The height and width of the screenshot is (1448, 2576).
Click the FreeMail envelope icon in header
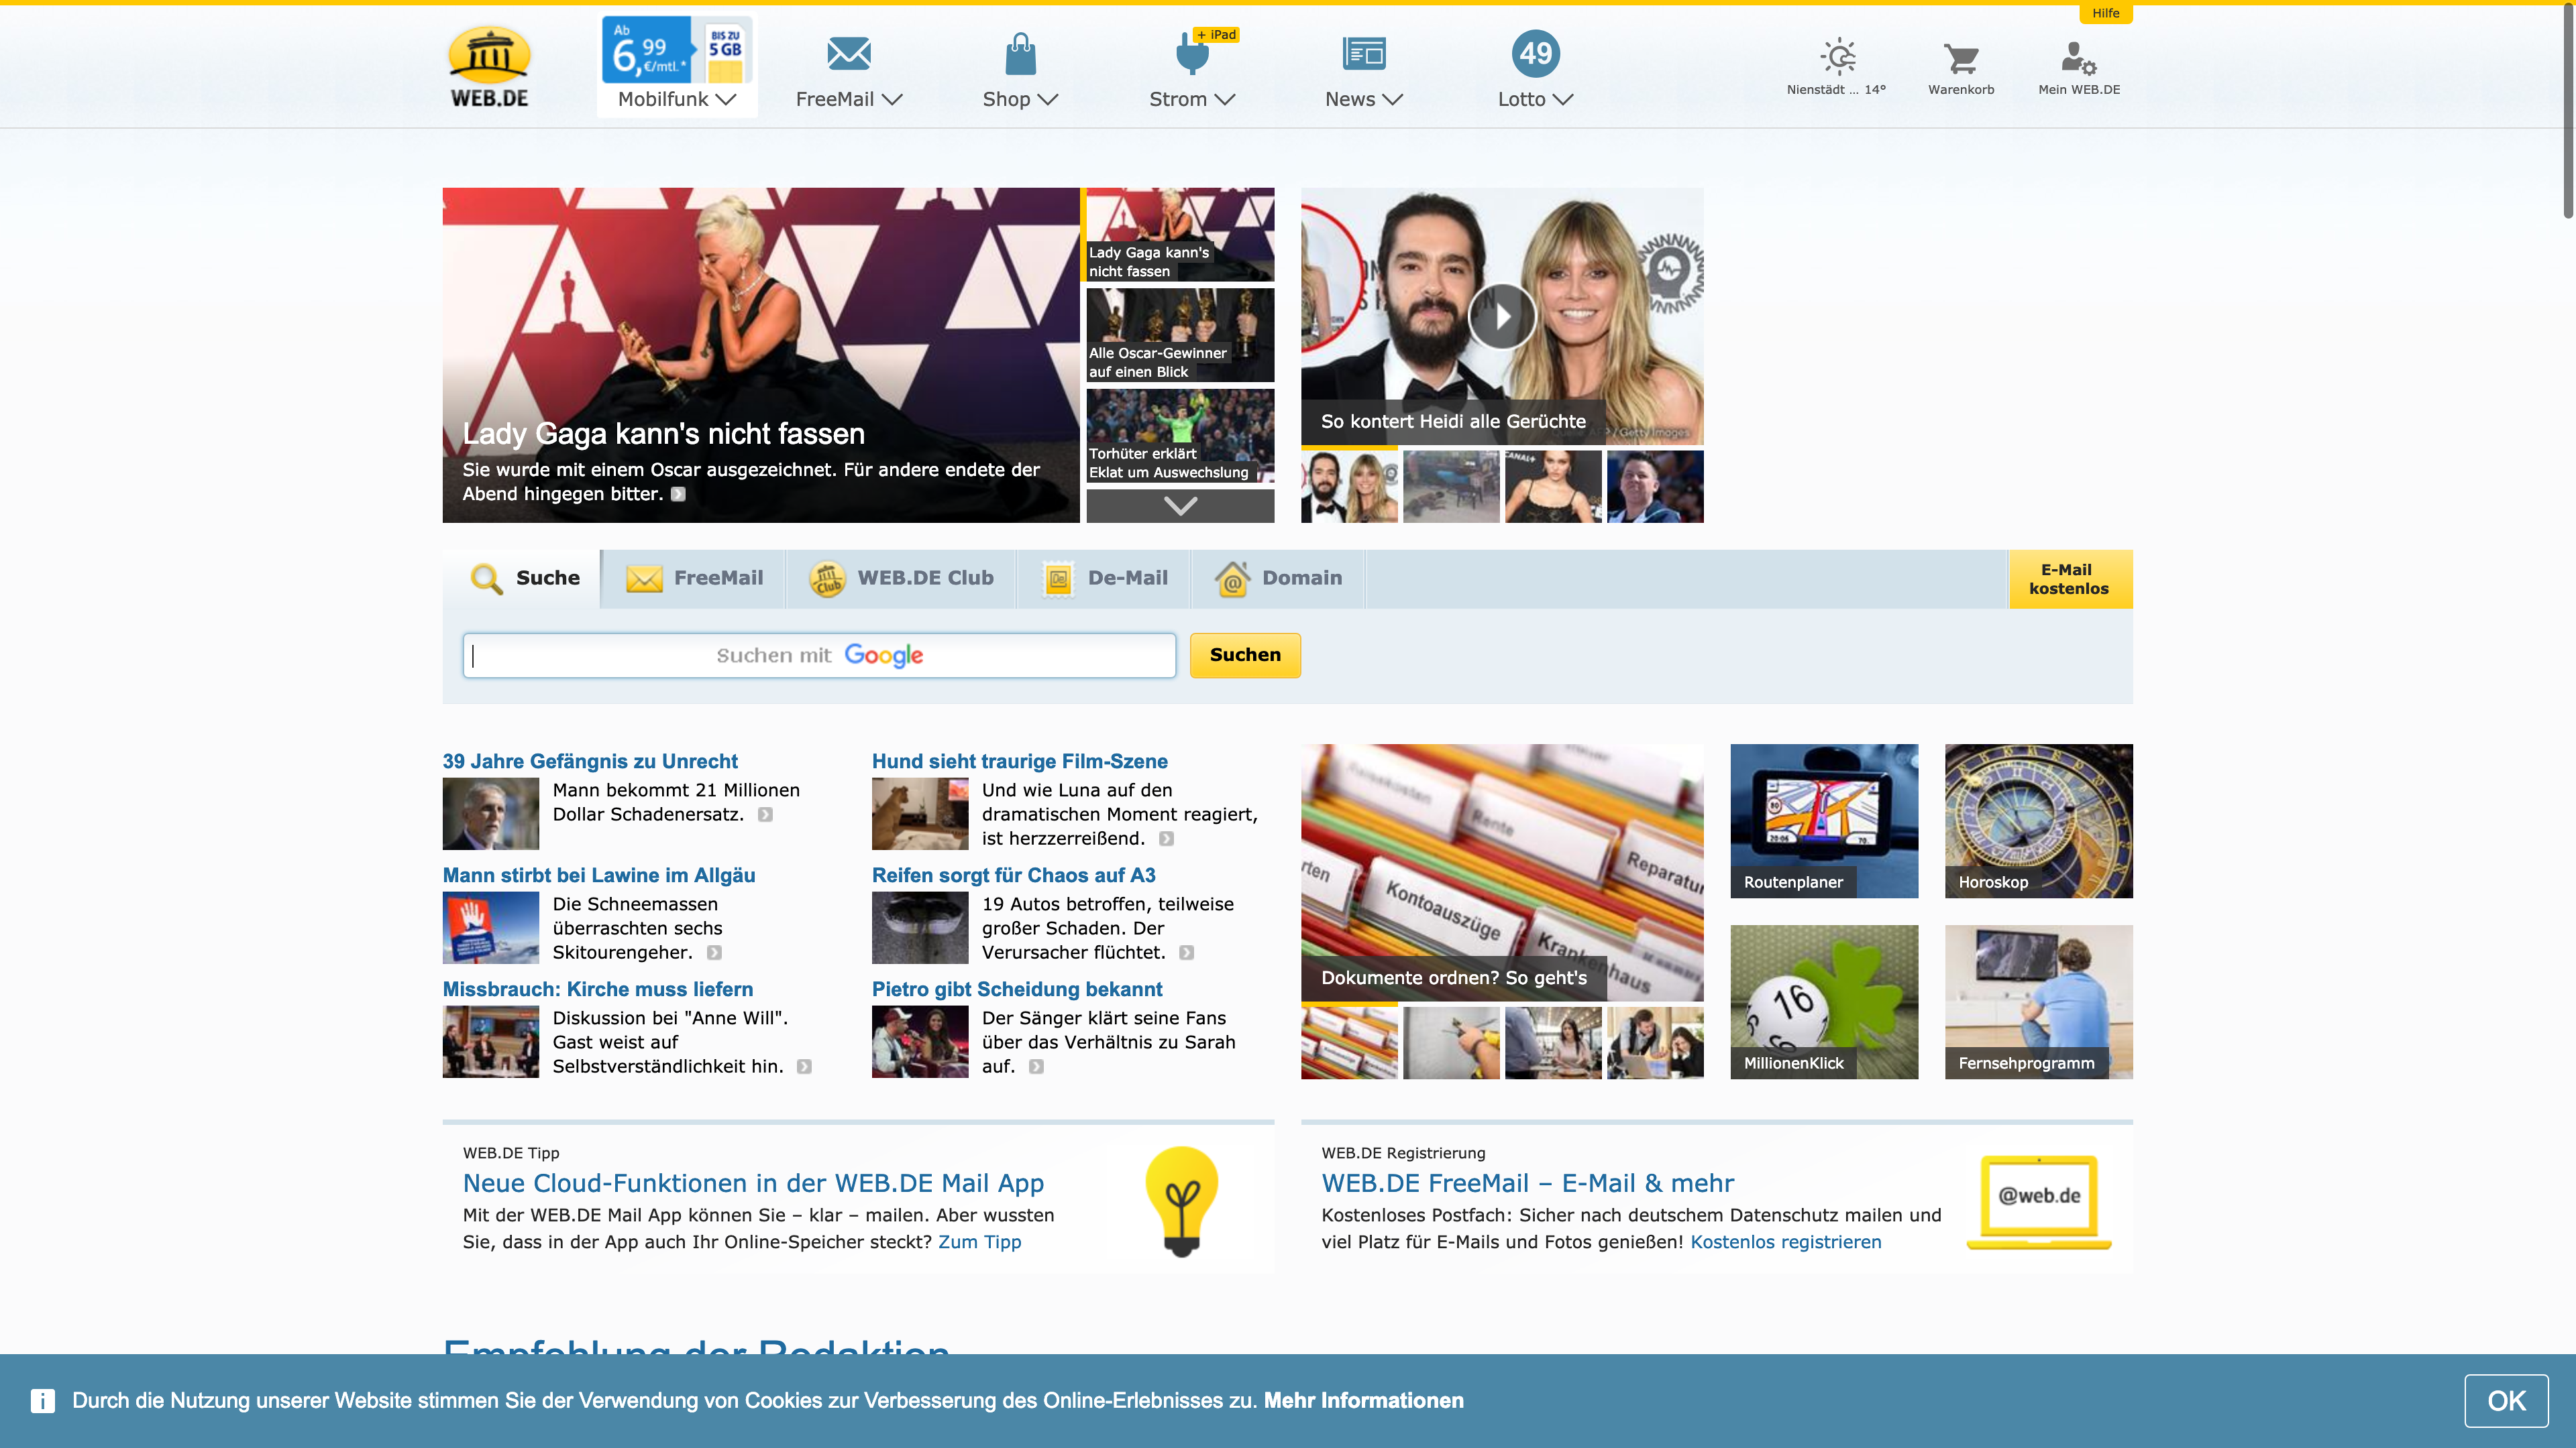(849, 54)
